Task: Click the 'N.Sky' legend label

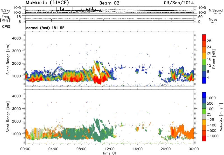Action: click(x=5, y=10)
